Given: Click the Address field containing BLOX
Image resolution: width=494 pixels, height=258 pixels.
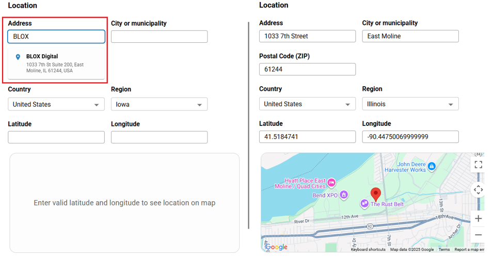Looking at the screenshot, I should (56, 37).
